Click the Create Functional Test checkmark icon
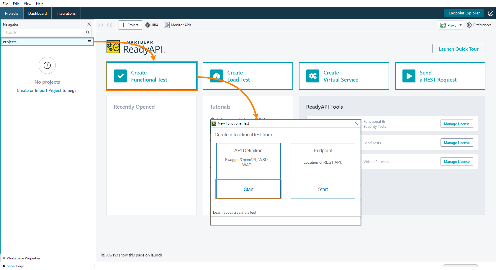 click(x=120, y=76)
